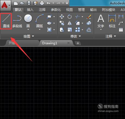This screenshot has height=119, width=125.
Task: Switch to the Drawing1 file tab
Action: pyautogui.click(x=50, y=43)
